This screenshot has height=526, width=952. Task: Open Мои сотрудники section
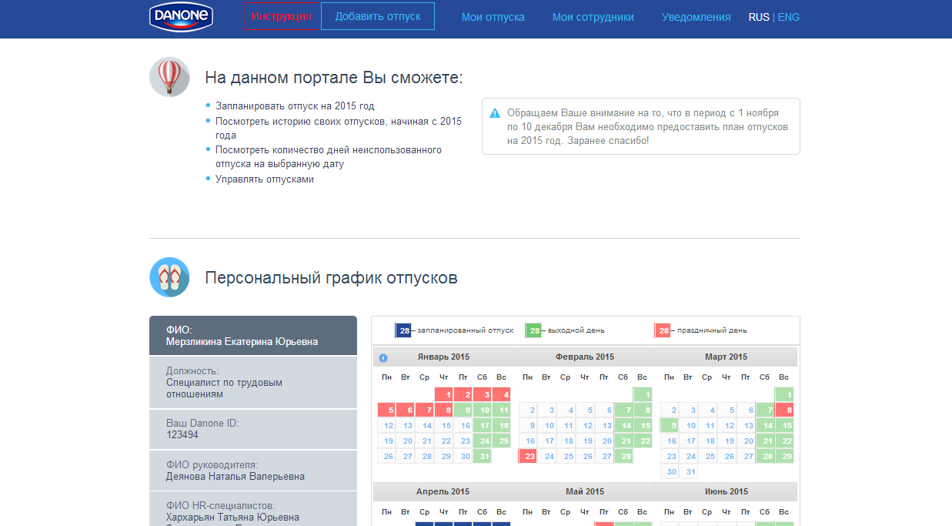tap(593, 17)
